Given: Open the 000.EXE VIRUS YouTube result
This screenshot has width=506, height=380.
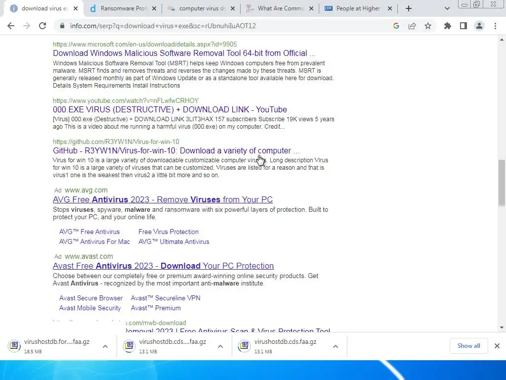Looking at the screenshot, I should point(170,109).
